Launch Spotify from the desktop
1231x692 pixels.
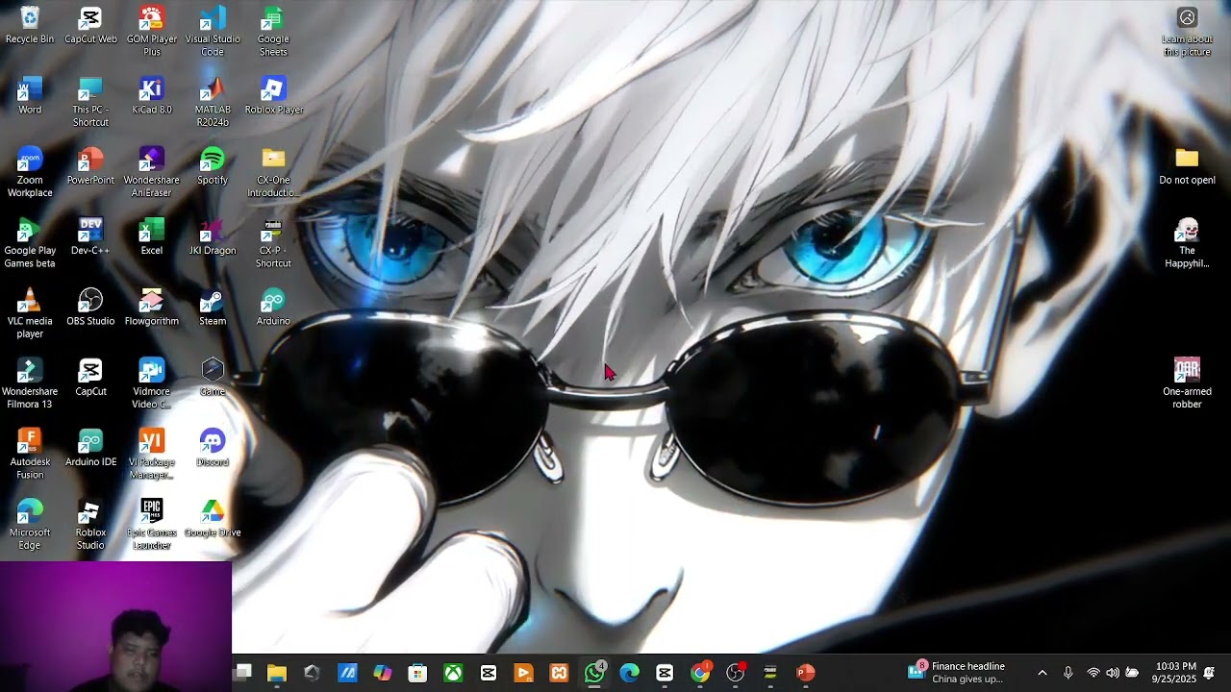[213, 166]
